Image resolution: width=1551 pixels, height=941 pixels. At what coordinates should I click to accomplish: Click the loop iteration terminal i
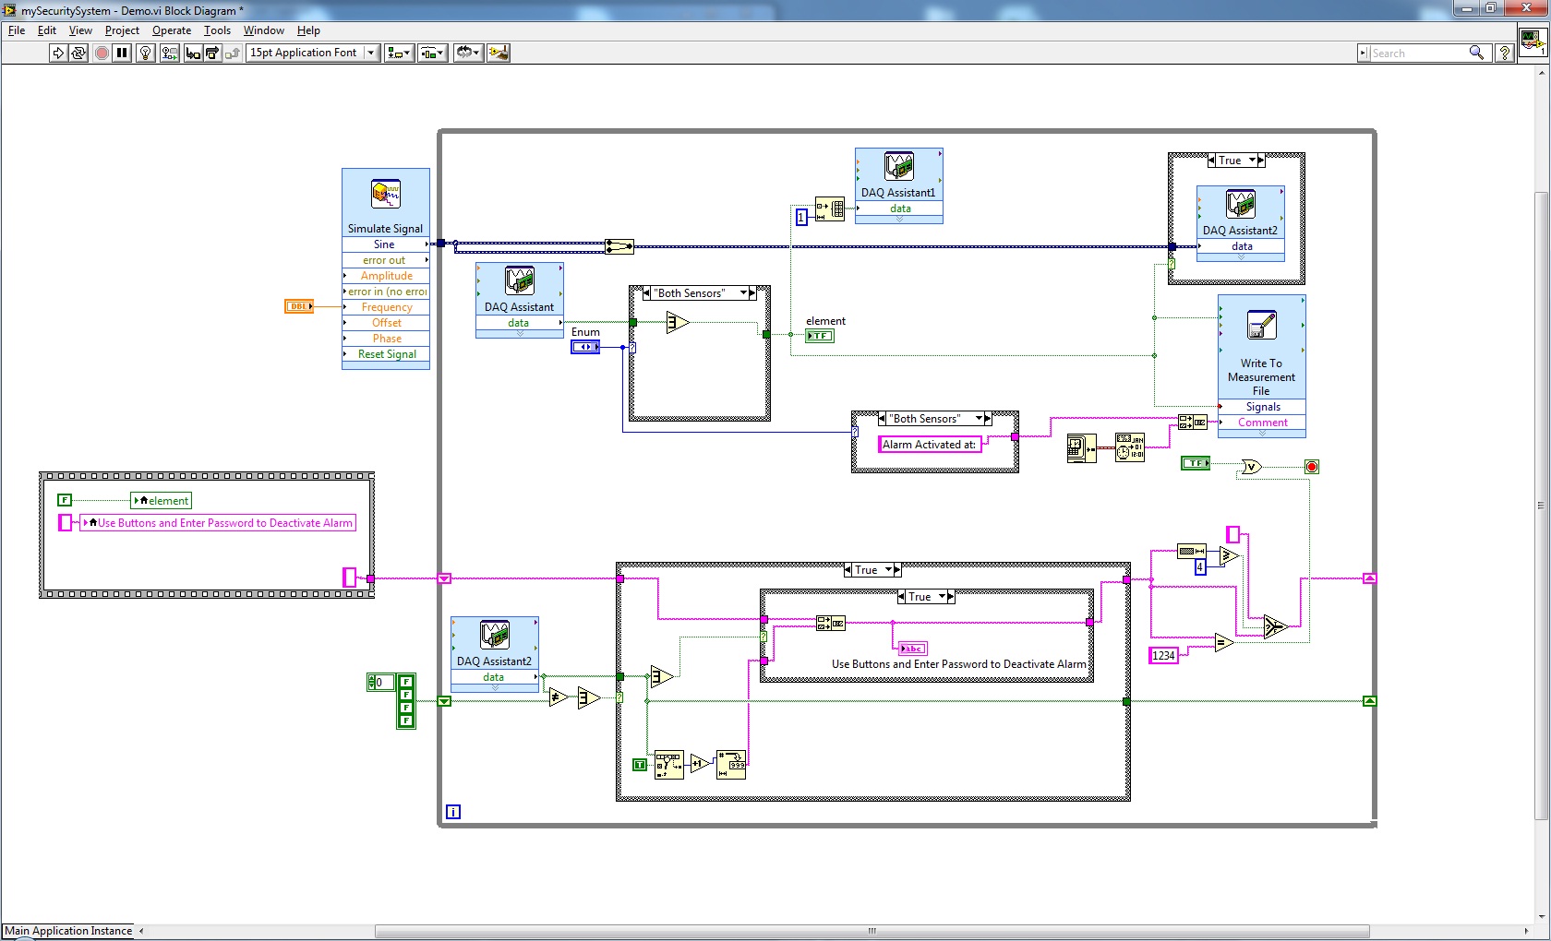pyautogui.click(x=453, y=812)
